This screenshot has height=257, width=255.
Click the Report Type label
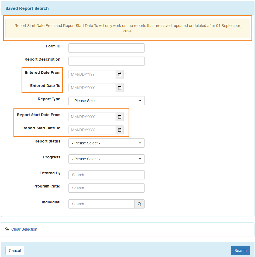tap(49, 99)
